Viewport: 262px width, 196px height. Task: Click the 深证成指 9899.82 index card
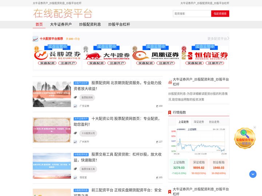click(x=199, y=167)
